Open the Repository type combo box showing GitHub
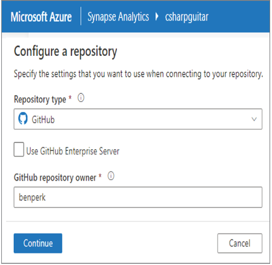272x265 pixels. tap(138, 119)
